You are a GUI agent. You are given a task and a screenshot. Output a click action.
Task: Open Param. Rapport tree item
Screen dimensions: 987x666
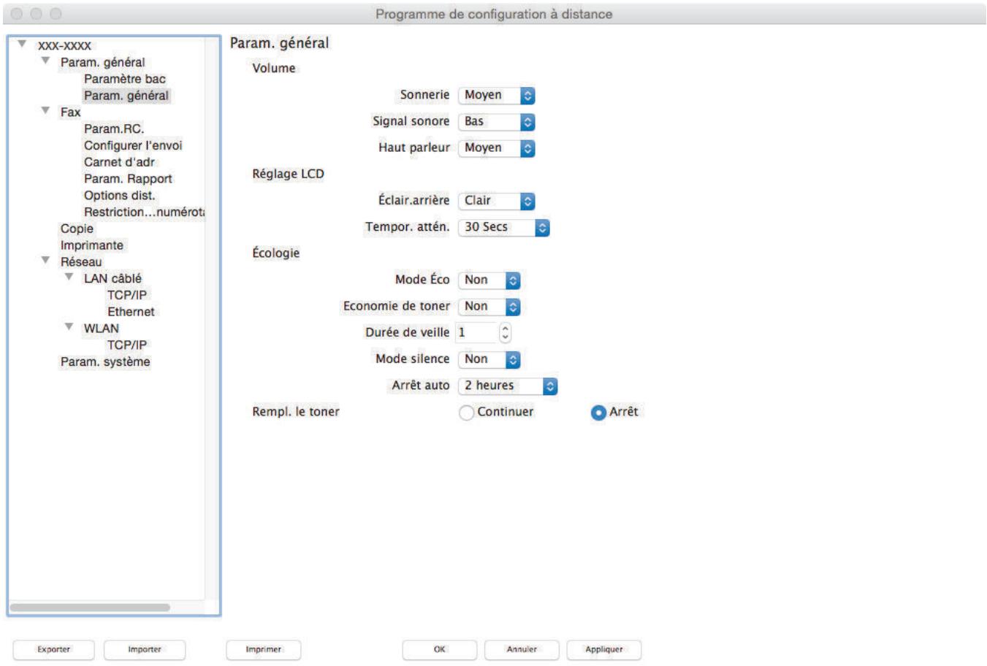click(128, 179)
